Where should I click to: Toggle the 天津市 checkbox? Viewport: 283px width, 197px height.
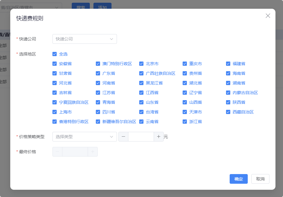185,112
